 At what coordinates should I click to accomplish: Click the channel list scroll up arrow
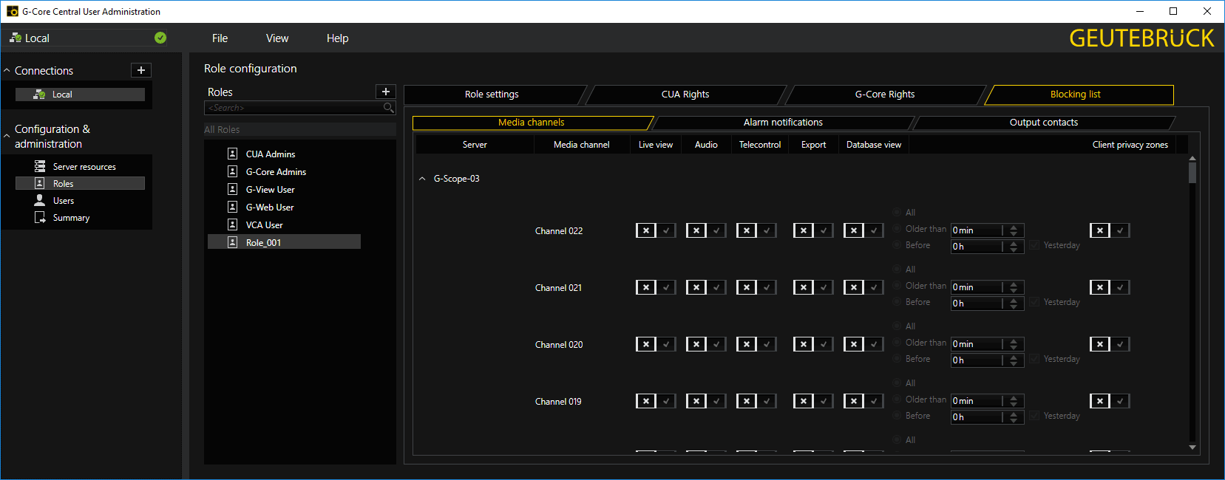[1192, 158]
